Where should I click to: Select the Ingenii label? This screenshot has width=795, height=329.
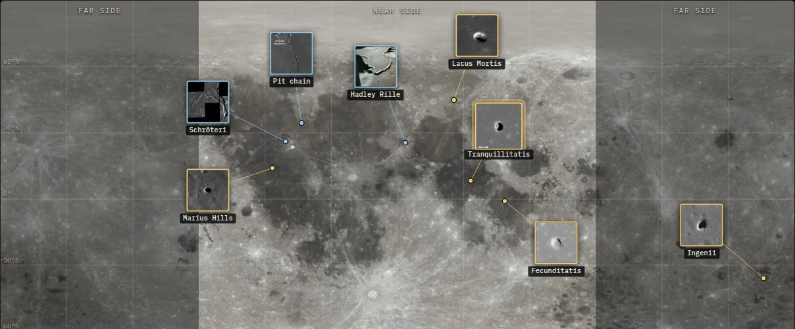pos(702,253)
